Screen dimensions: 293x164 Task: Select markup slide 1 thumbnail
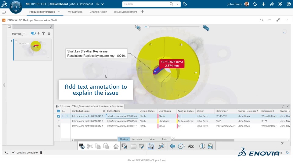pyautogui.click(x=33, y=50)
